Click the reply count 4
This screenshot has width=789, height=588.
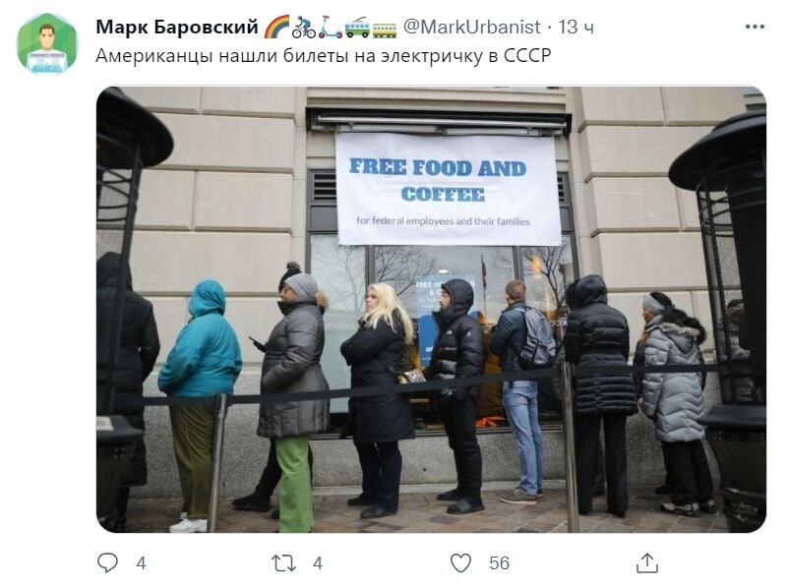141,562
